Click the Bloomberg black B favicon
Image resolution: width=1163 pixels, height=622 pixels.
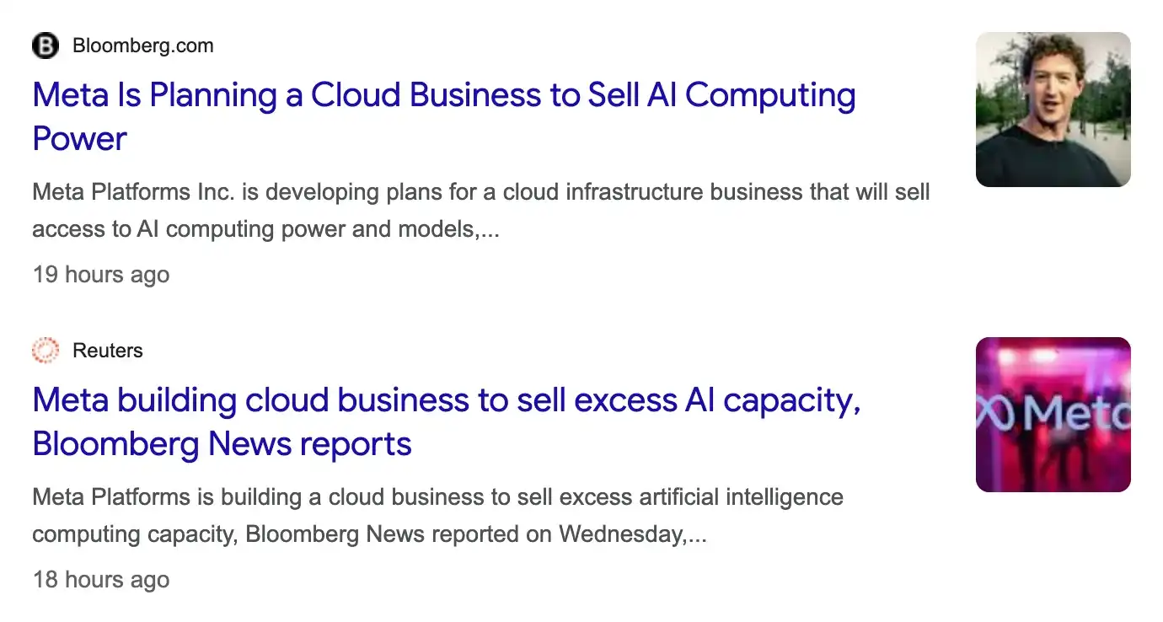46,46
